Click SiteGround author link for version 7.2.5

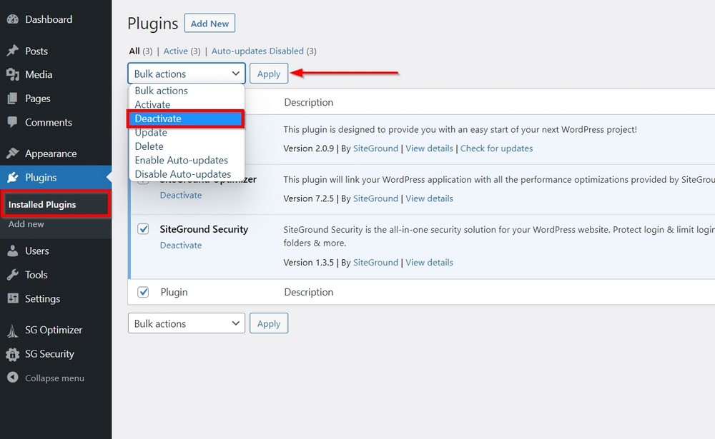tap(376, 198)
